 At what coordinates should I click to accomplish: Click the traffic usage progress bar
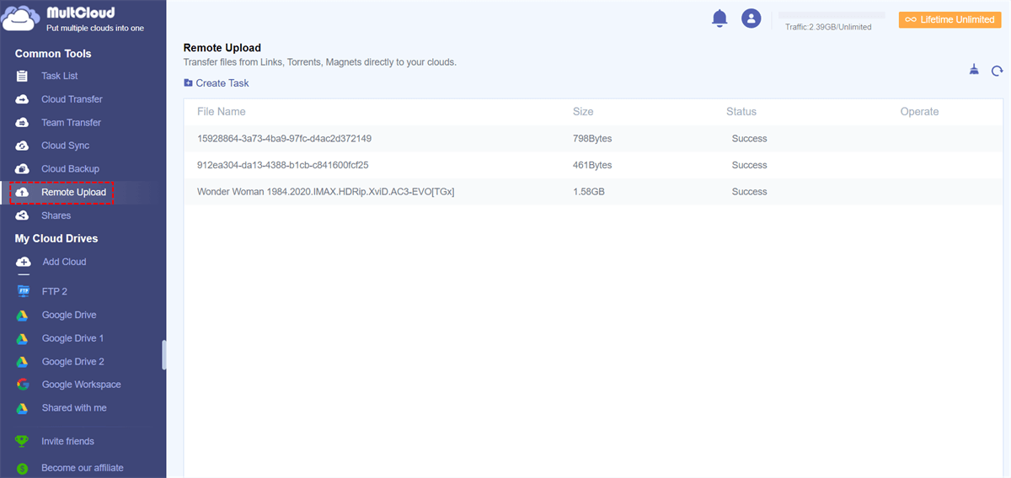coord(831,15)
